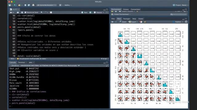Re-run previous code region icon
This screenshot has height=110, width=197.
point(90,13)
